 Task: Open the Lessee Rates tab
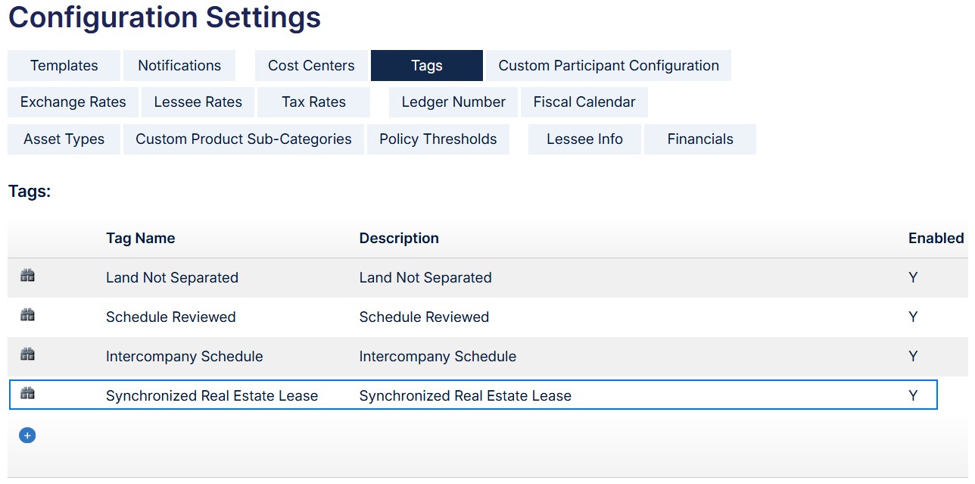click(x=198, y=102)
